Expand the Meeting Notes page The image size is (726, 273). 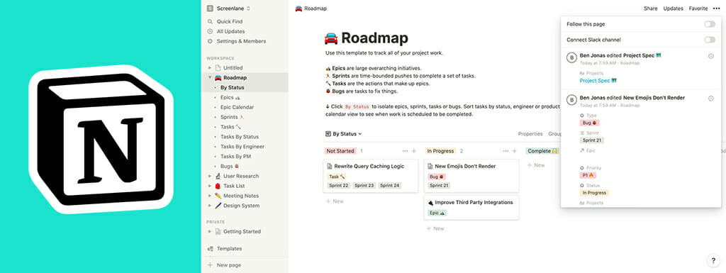click(210, 196)
